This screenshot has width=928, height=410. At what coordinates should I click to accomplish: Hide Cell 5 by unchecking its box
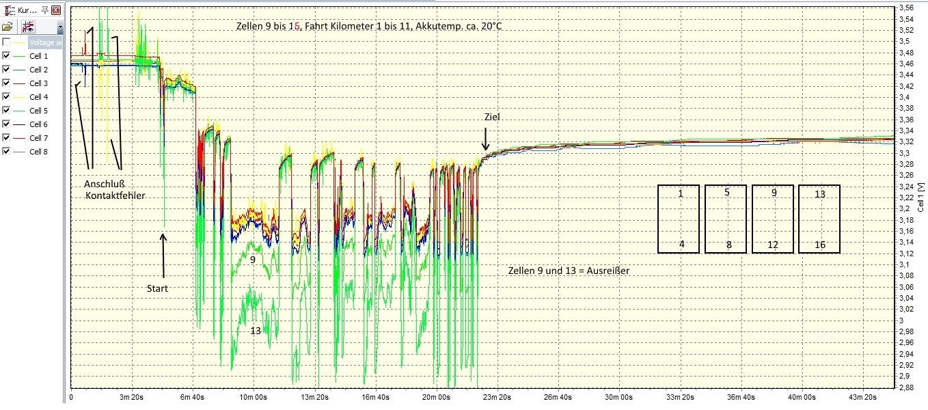(x=6, y=111)
